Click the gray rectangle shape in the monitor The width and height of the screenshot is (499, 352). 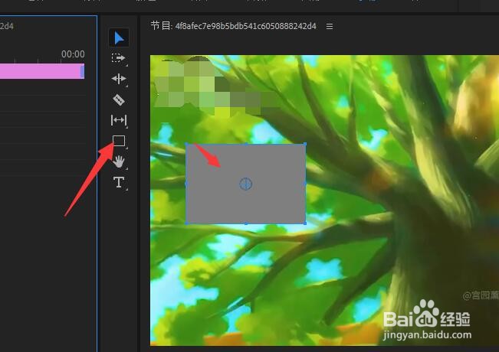pyautogui.click(x=246, y=184)
